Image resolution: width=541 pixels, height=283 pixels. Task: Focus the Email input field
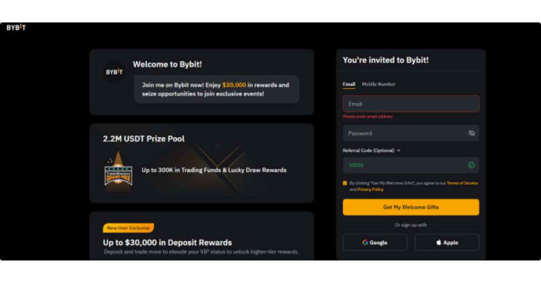(411, 104)
